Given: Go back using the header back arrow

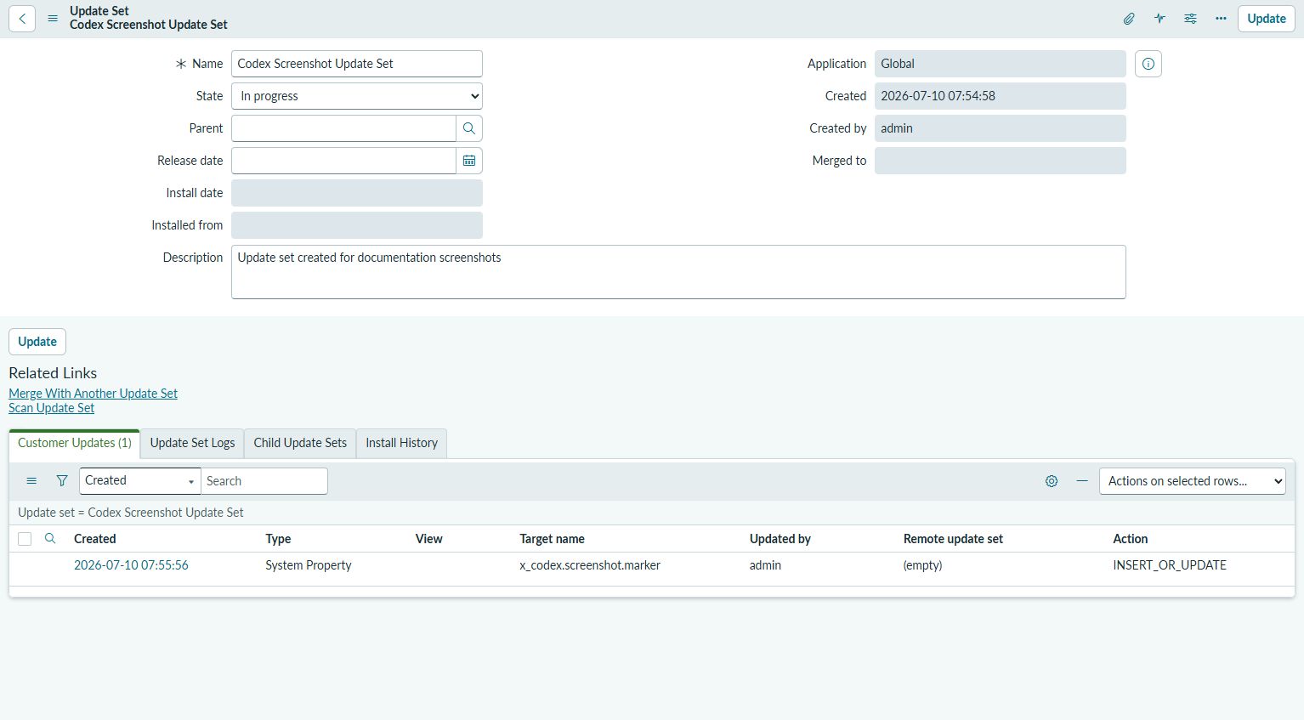Looking at the screenshot, I should click(x=22, y=19).
